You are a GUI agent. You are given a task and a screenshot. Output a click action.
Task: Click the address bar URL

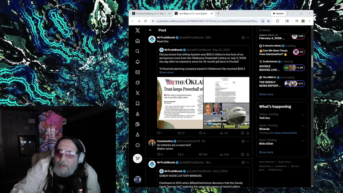tap(208, 21)
